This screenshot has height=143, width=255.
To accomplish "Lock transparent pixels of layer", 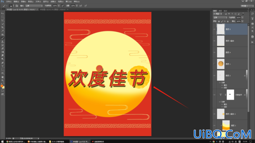I will coord(219,21).
